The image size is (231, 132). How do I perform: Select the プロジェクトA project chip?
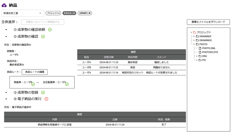(x=53, y=13)
